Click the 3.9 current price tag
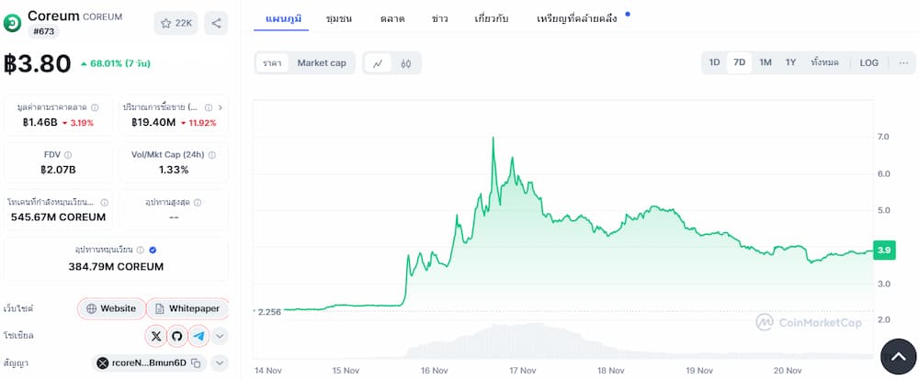The width and height of the screenshot is (919, 379). 884,251
